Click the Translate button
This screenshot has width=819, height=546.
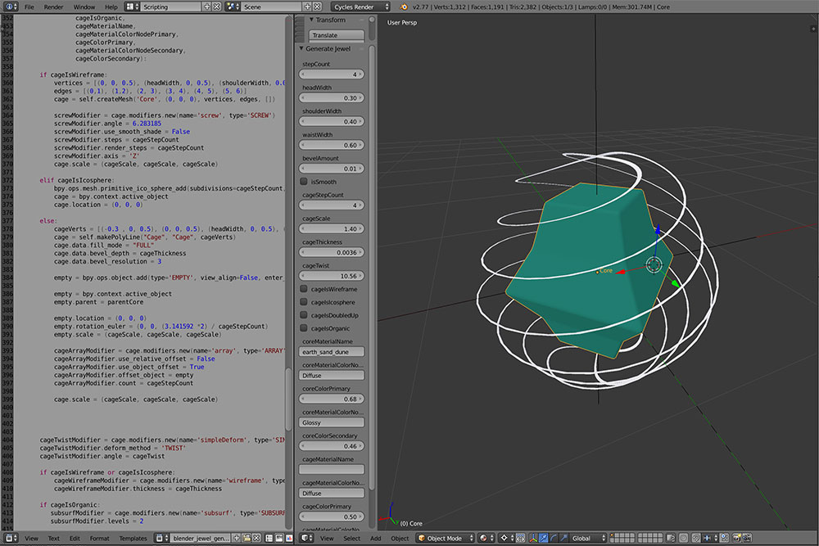coord(336,35)
